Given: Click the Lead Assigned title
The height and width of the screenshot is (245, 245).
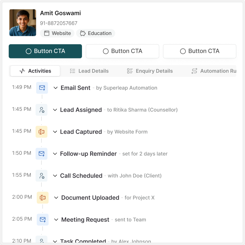Looking at the screenshot, I should 81,110.
